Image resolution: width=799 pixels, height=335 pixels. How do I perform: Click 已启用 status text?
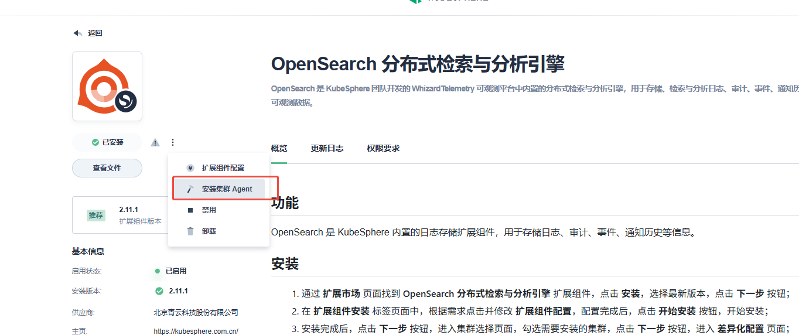pos(176,271)
